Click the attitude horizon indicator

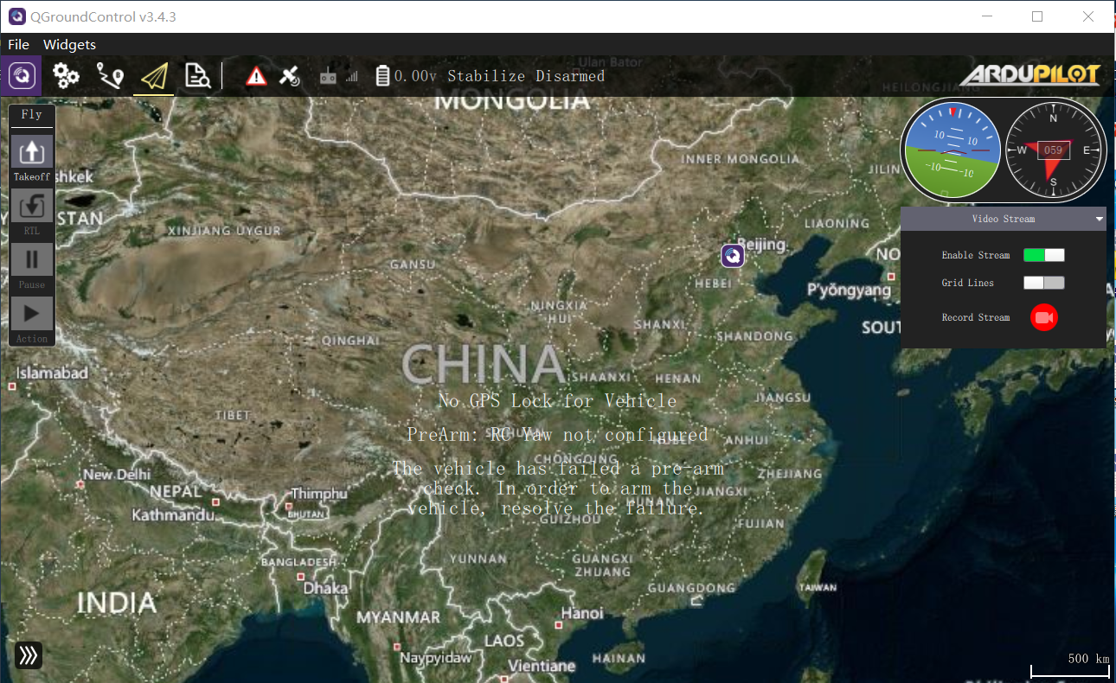click(x=952, y=151)
